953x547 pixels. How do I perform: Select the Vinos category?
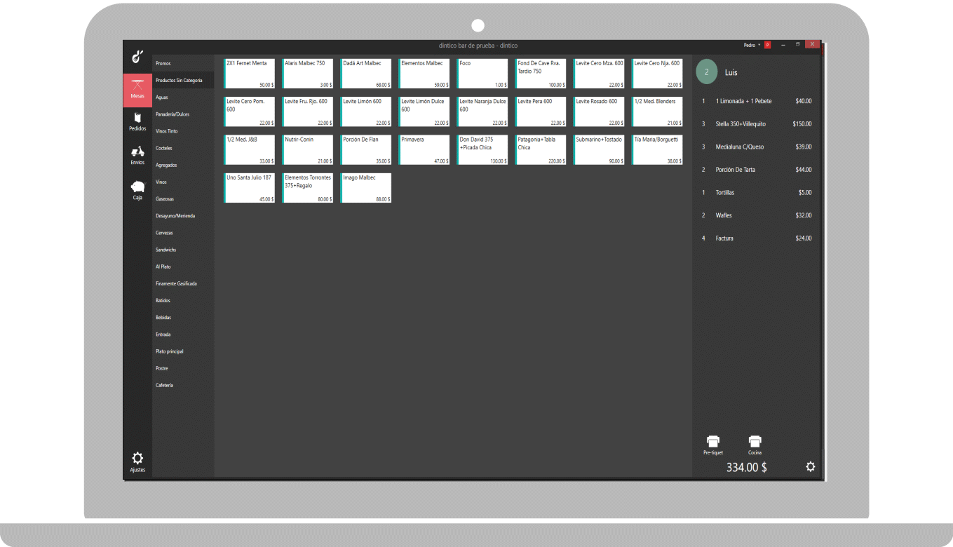[183, 182]
